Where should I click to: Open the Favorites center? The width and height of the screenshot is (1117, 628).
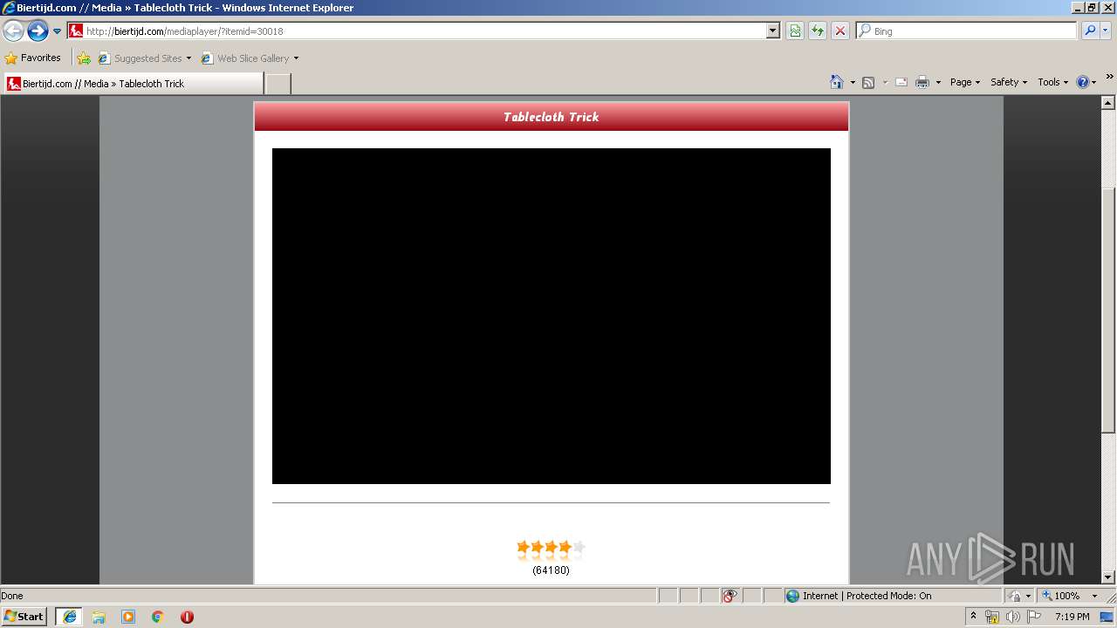coord(33,58)
